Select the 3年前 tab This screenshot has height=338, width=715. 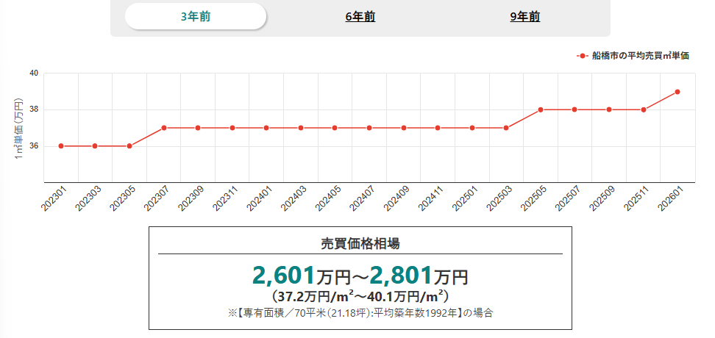coord(195,17)
